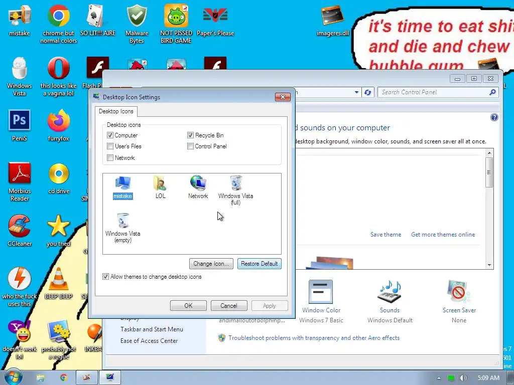Launch NOT PISSED BIRD GAME icon
Image resolution: width=514 pixels, height=385 pixels.
click(176, 24)
